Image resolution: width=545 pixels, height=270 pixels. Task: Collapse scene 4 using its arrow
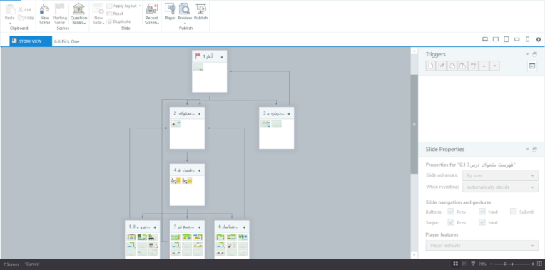pos(199,170)
